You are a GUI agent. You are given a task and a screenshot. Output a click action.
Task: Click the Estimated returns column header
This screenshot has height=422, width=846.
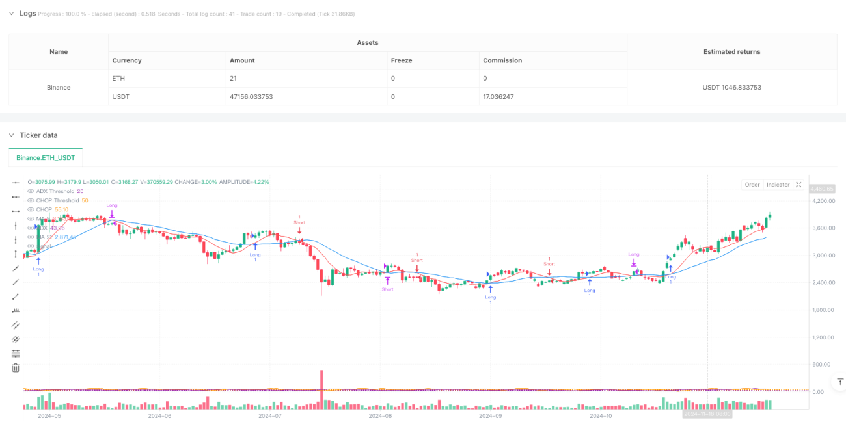[x=732, y=51]
